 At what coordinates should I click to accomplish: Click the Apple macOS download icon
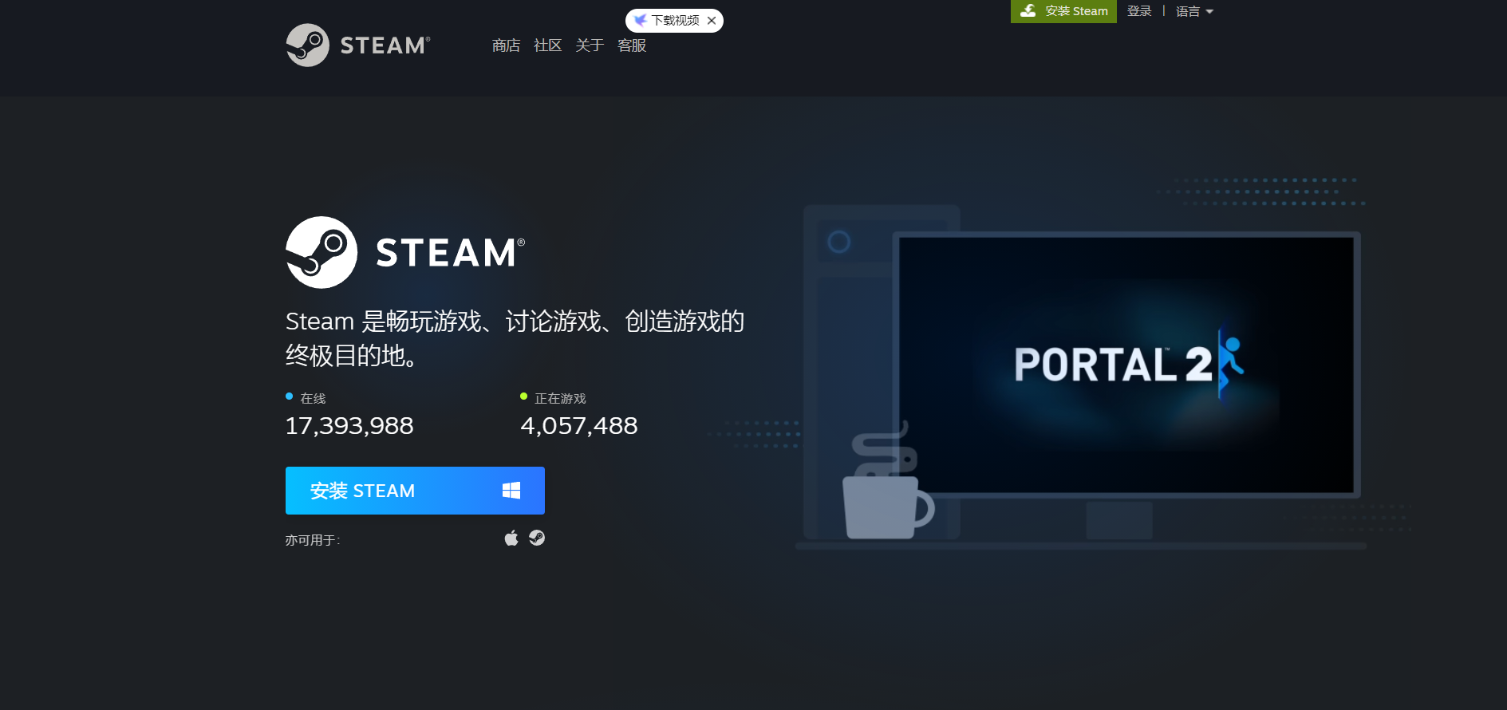click(511, 538)
